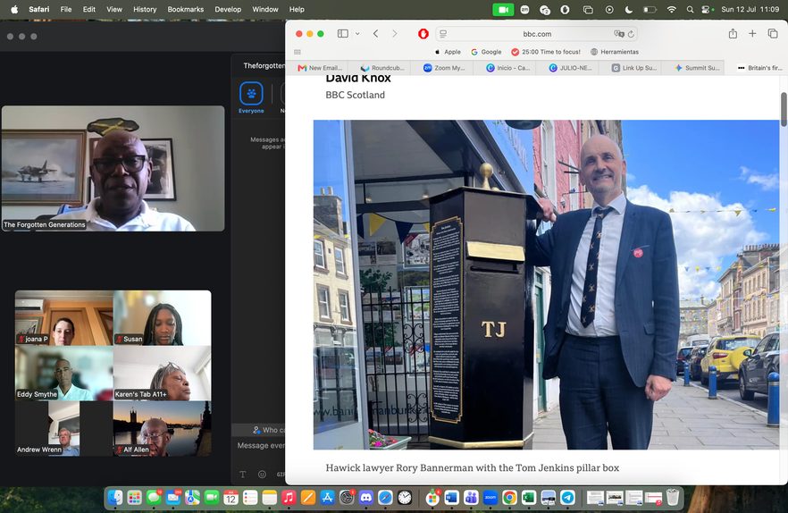Open the favorites grid icon
The width and height of the screenshot is (788, 513).
(x=298, y=52)
